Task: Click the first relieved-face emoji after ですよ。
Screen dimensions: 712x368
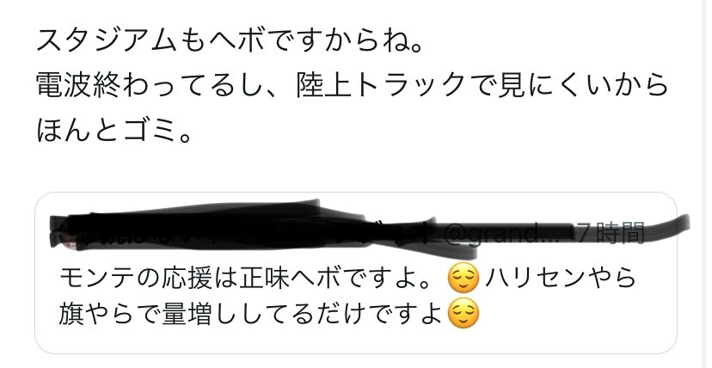Action: point(463,279)
